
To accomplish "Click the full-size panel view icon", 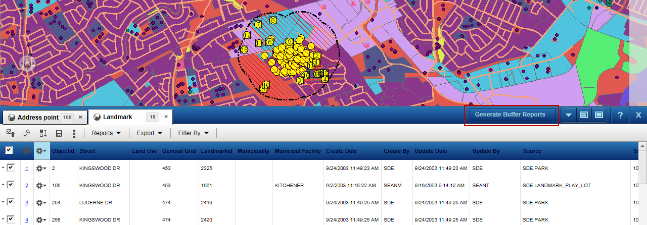I will (x=598, y=115).
